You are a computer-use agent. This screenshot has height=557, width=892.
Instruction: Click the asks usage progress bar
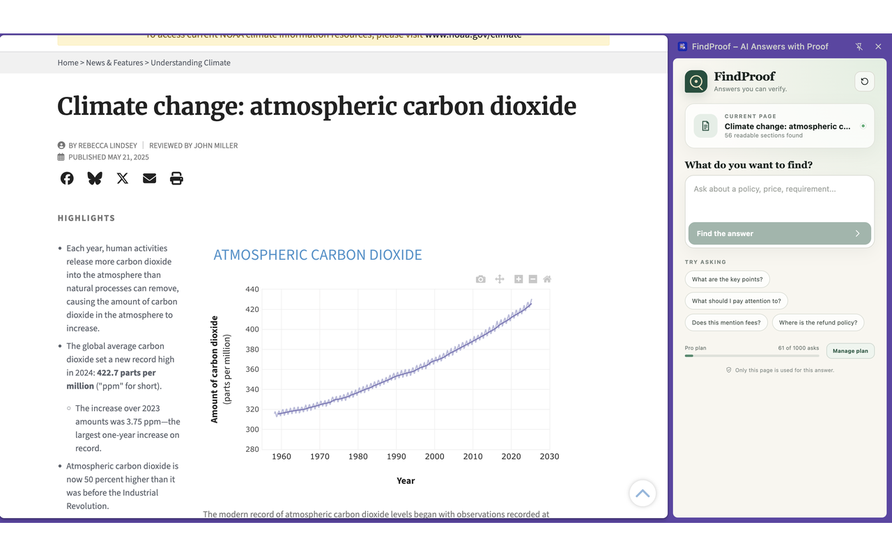(x=752, y=356)
